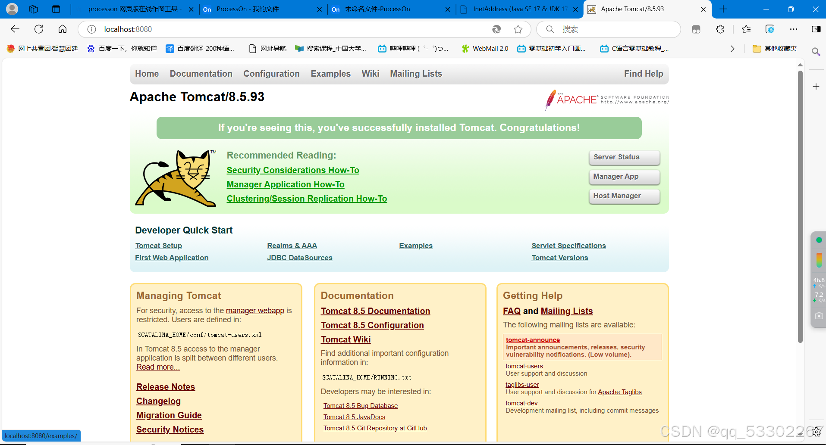
Task: Add a sidebar app with plus icon
Action: [816, 87]
